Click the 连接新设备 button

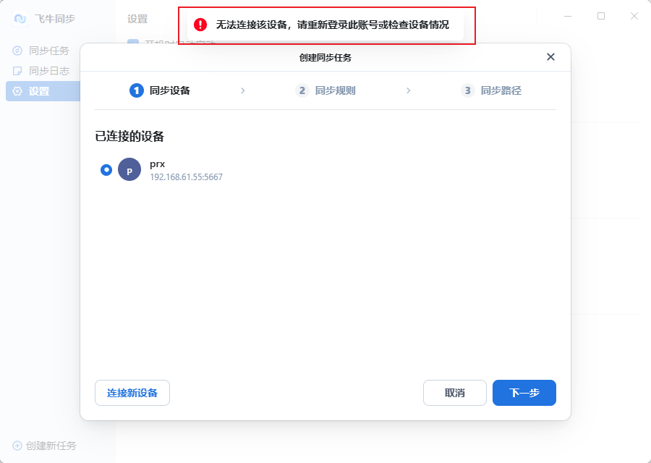click(x=132, y=393)
